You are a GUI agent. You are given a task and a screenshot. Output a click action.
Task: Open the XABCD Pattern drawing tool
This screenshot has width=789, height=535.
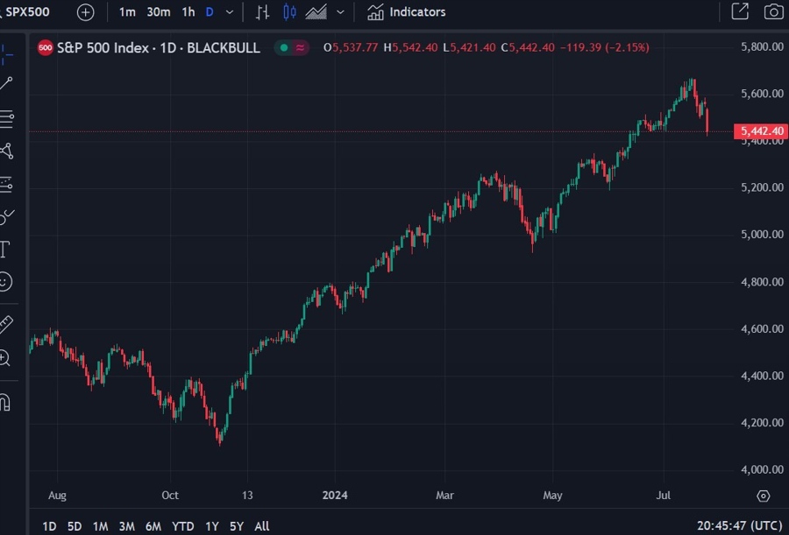[9, 151]
